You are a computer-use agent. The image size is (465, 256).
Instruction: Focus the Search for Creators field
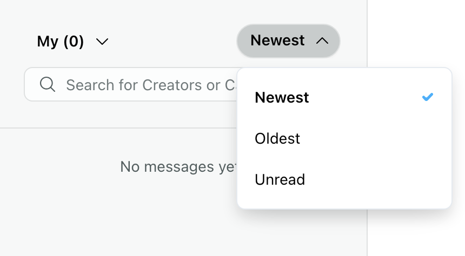pyautogui.click(x=131, y=84)
